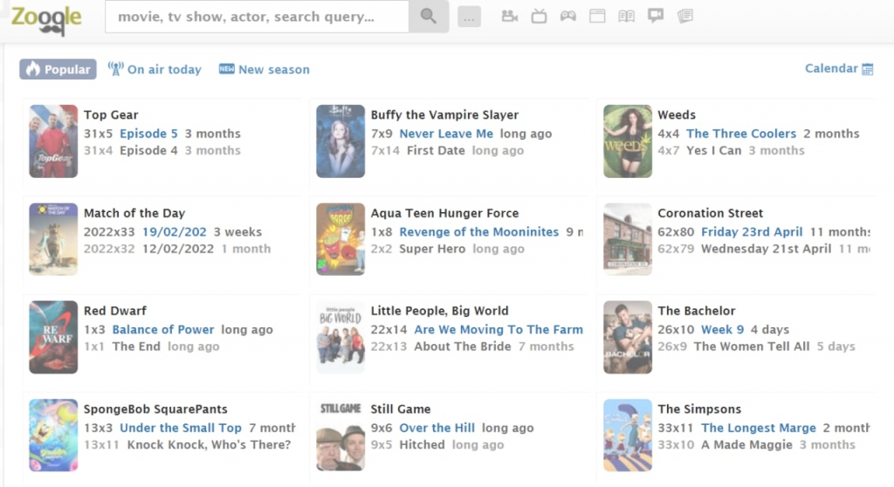The image size is (894, 487).
Task: Click the search query input field
Action: click(x=257, y=17)
